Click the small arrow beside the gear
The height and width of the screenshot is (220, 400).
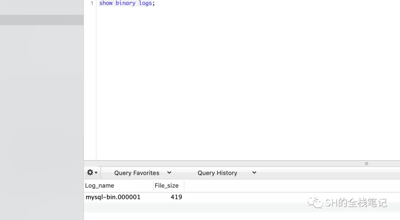tap(96, 173)
